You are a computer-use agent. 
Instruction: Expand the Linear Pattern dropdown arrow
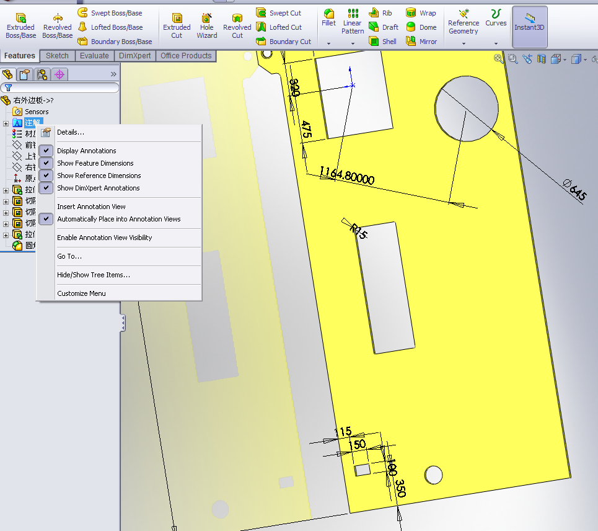point(353,43)
